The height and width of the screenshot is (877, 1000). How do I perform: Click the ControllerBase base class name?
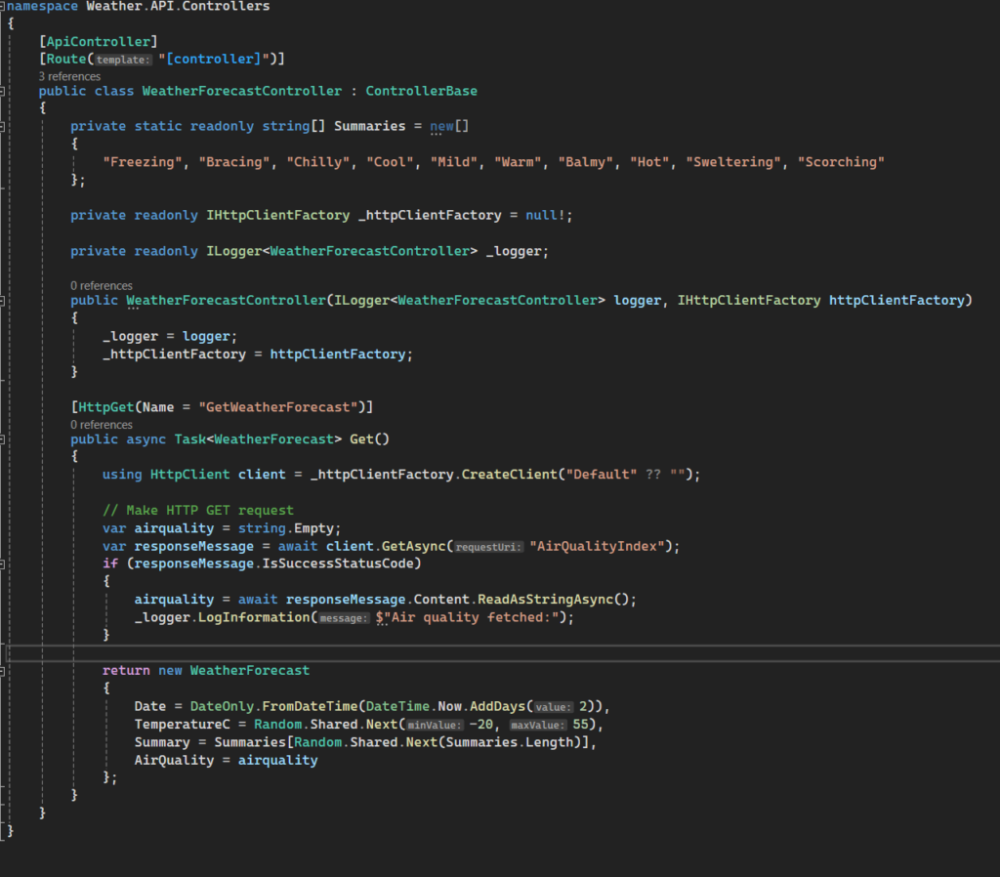pos(421,91)
